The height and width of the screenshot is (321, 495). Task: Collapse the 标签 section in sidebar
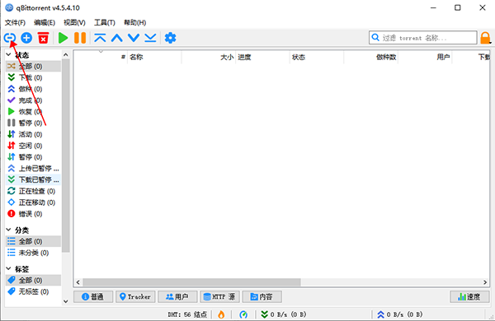point(9,268)
